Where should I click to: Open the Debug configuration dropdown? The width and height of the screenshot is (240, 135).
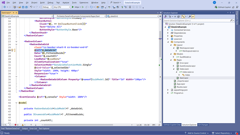[x=47, y=7]
